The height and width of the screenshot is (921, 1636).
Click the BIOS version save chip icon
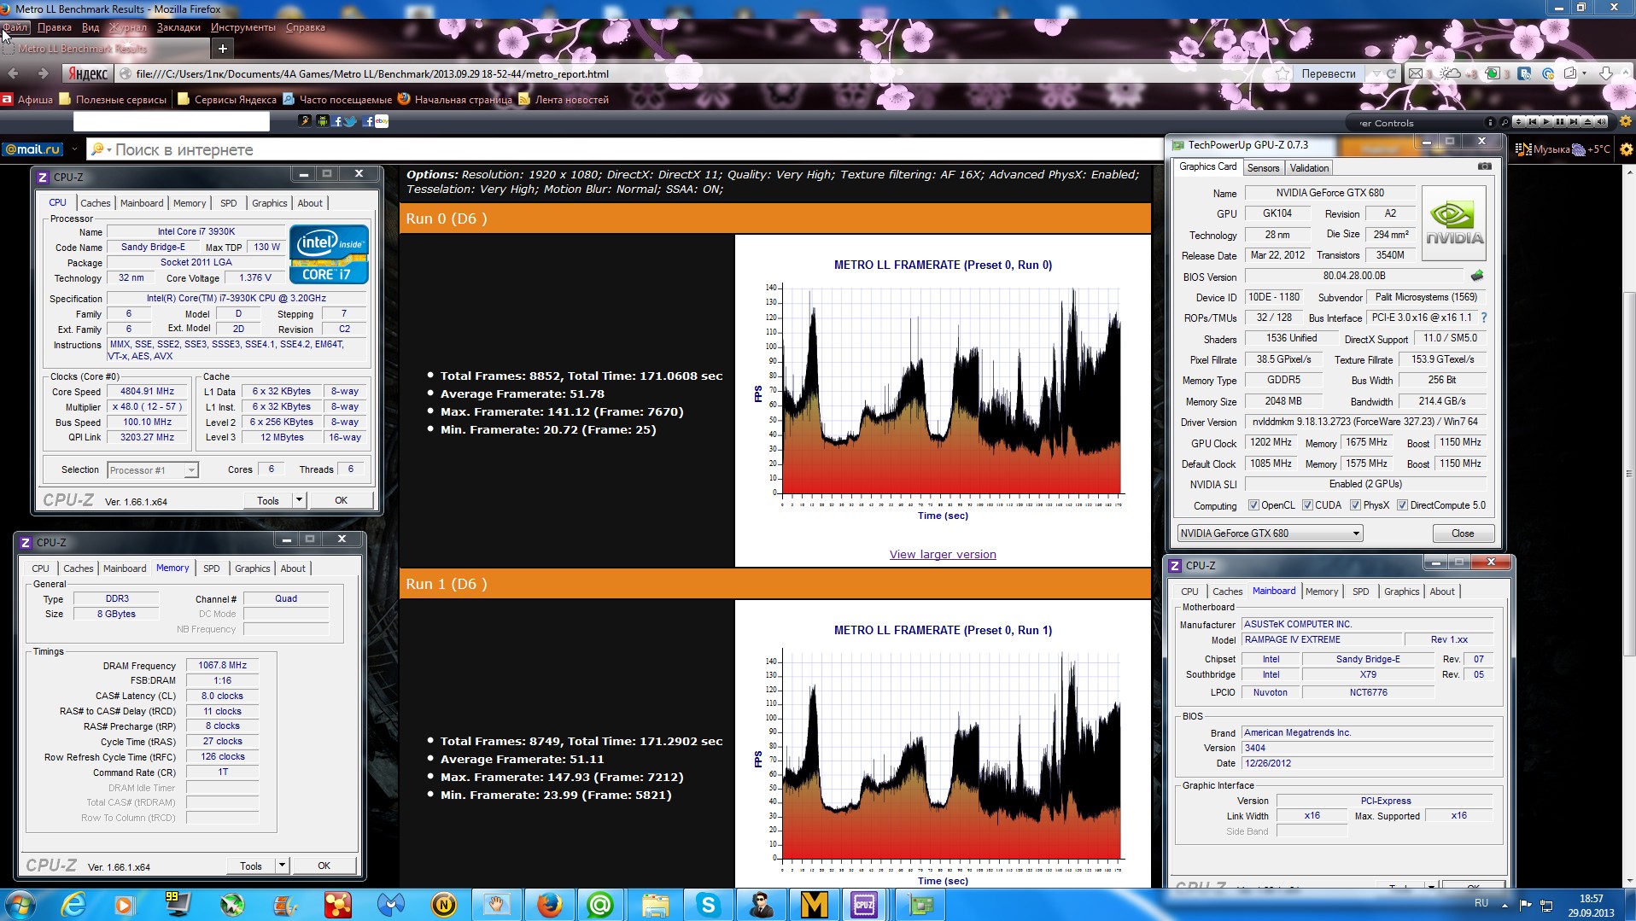click(1477, 277)
